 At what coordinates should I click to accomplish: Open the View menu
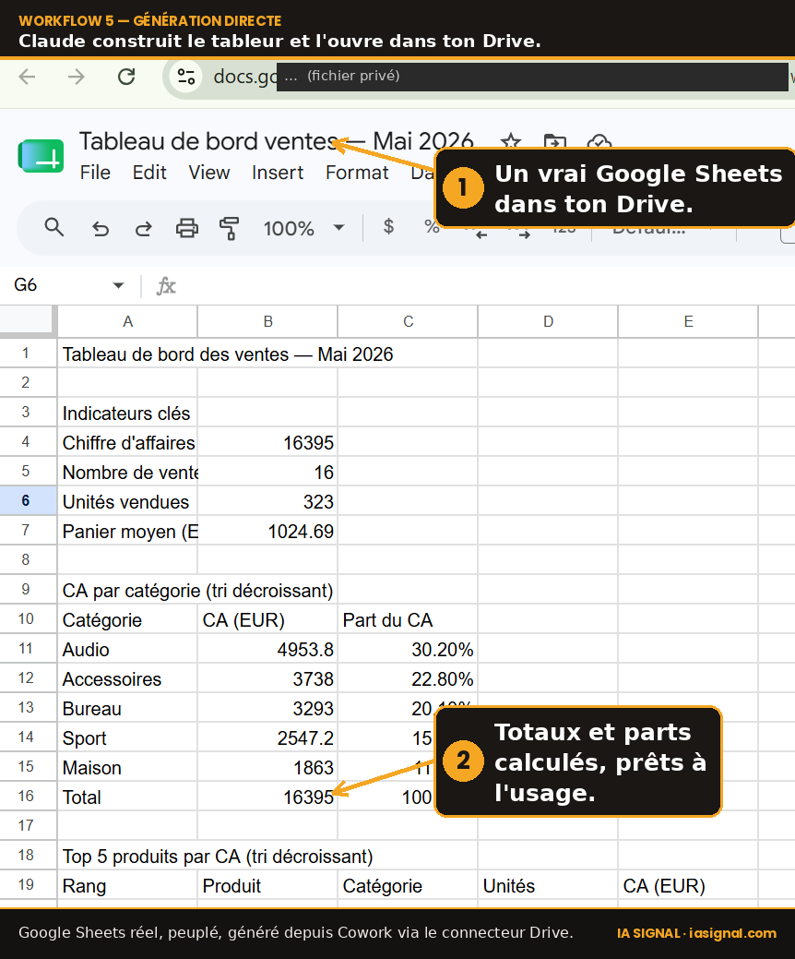pos(209,173)
